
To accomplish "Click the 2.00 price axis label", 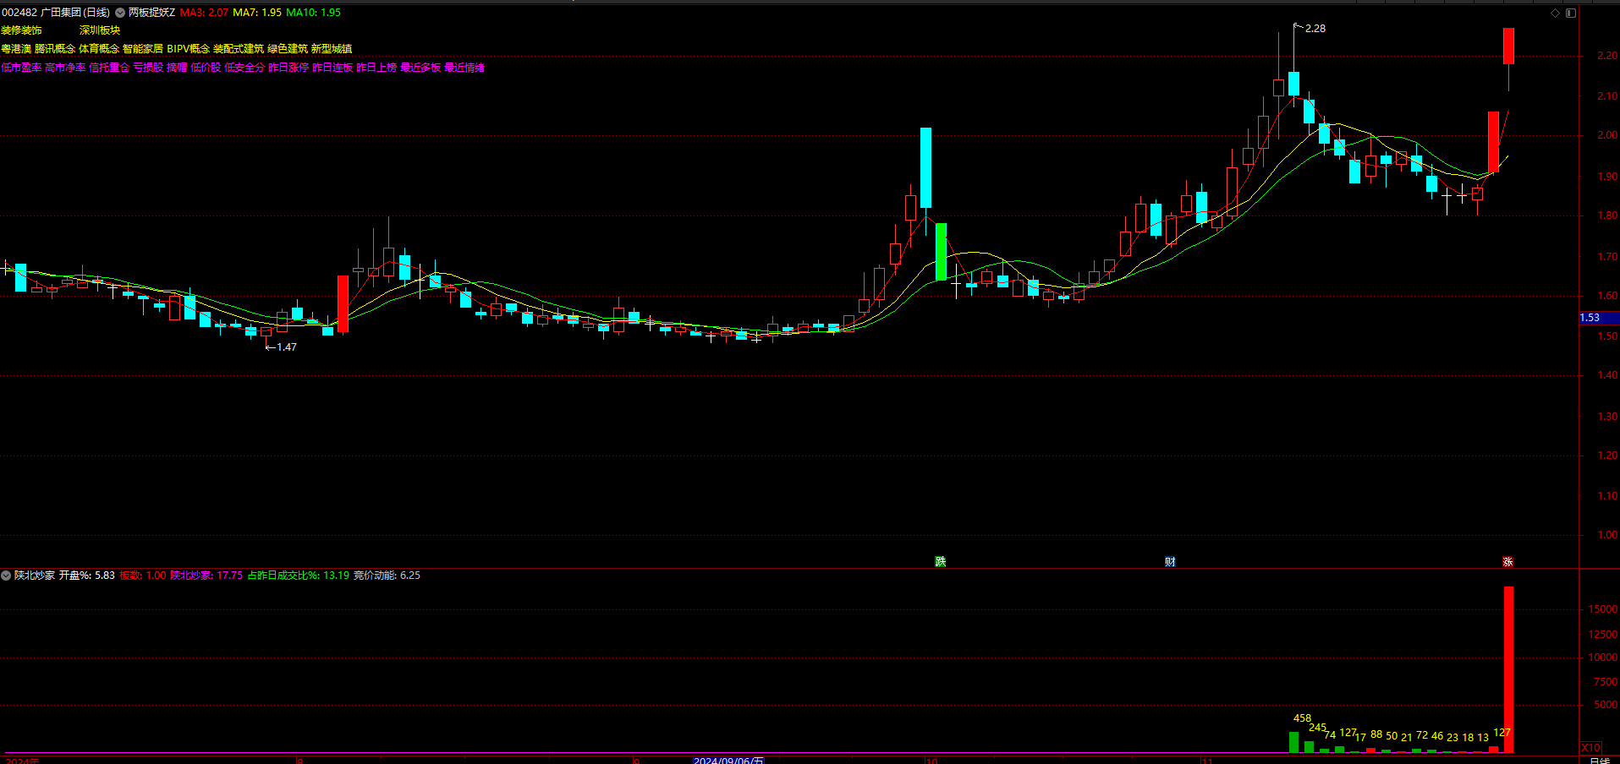I will click(1607, 135).
